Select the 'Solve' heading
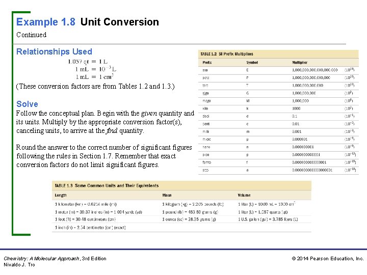The width and height of the screenshot is (367, 275). pos(27,104)
